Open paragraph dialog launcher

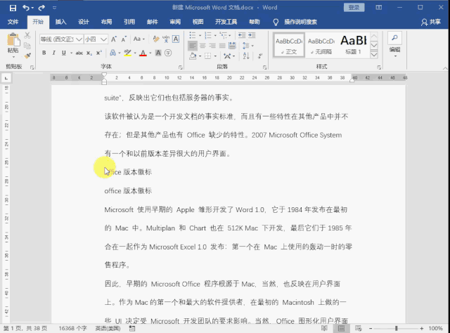coord(264,67)
